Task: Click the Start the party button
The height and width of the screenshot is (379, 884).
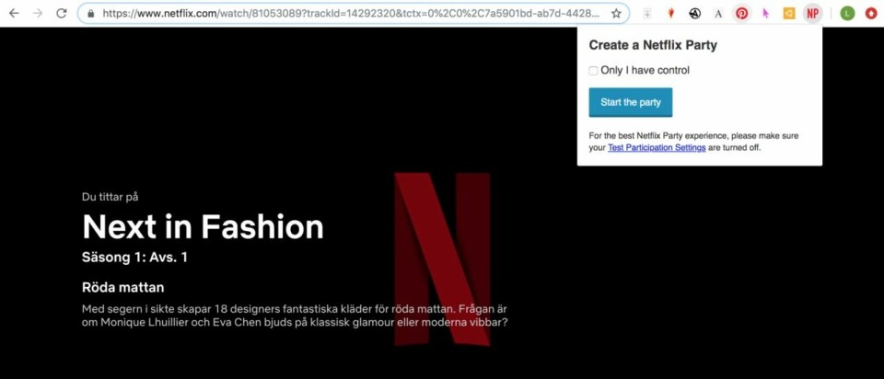Action: pos(631,102)
